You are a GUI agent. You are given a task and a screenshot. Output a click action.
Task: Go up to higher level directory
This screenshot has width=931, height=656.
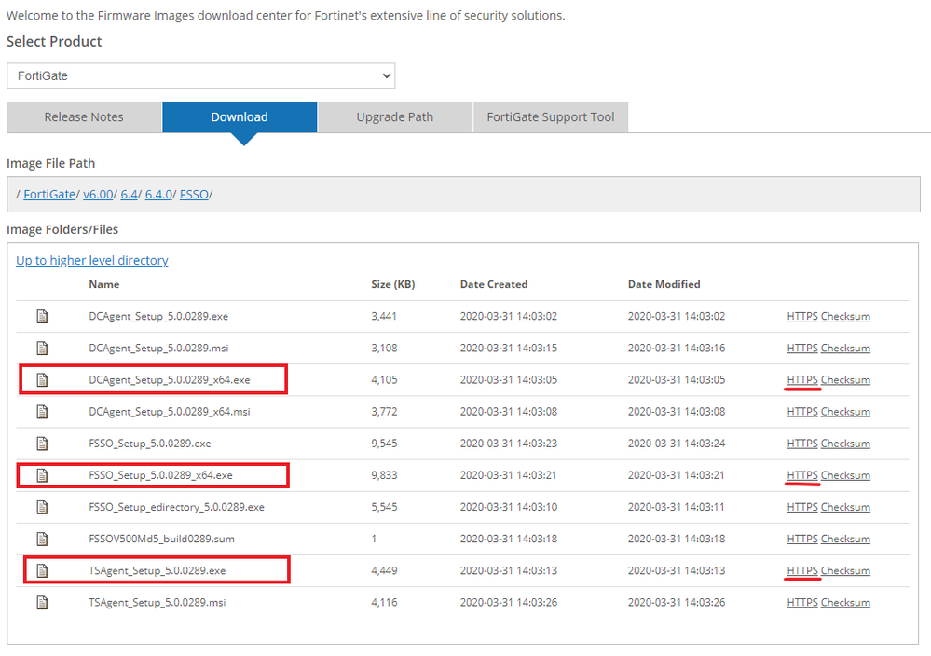(92, 261)
